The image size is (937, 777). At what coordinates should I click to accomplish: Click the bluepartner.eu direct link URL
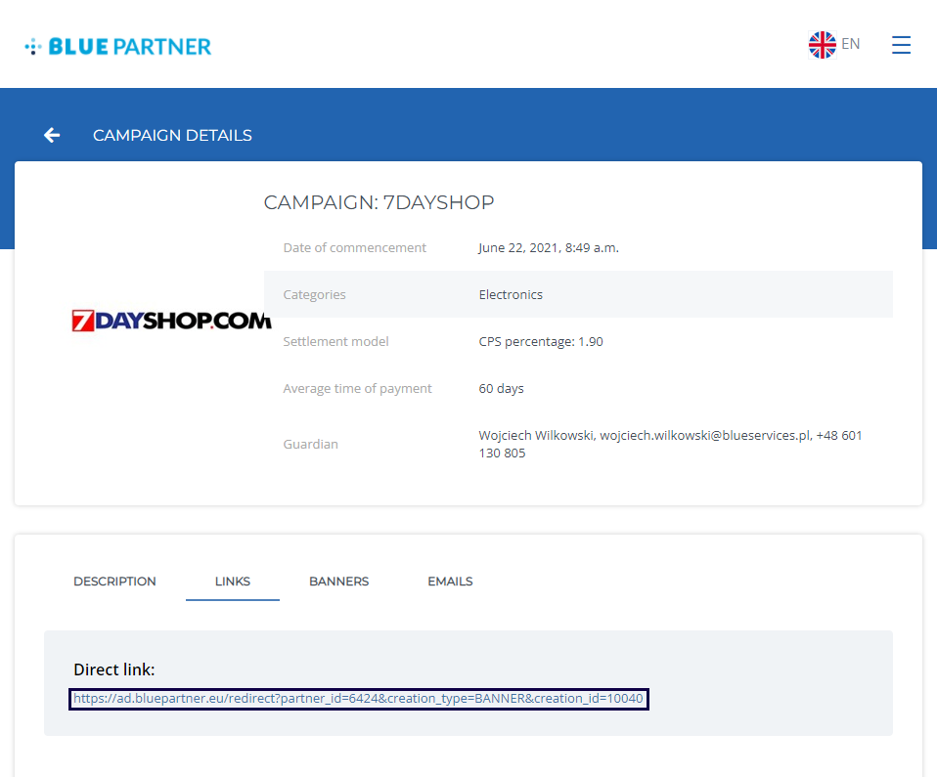(x=358, y=698)
